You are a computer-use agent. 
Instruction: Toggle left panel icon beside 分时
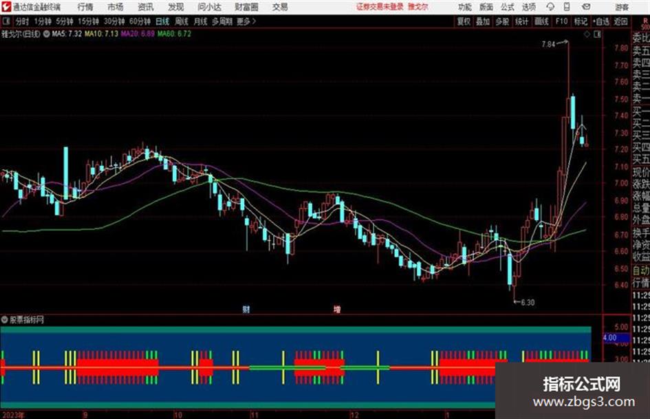click(6, 21)
